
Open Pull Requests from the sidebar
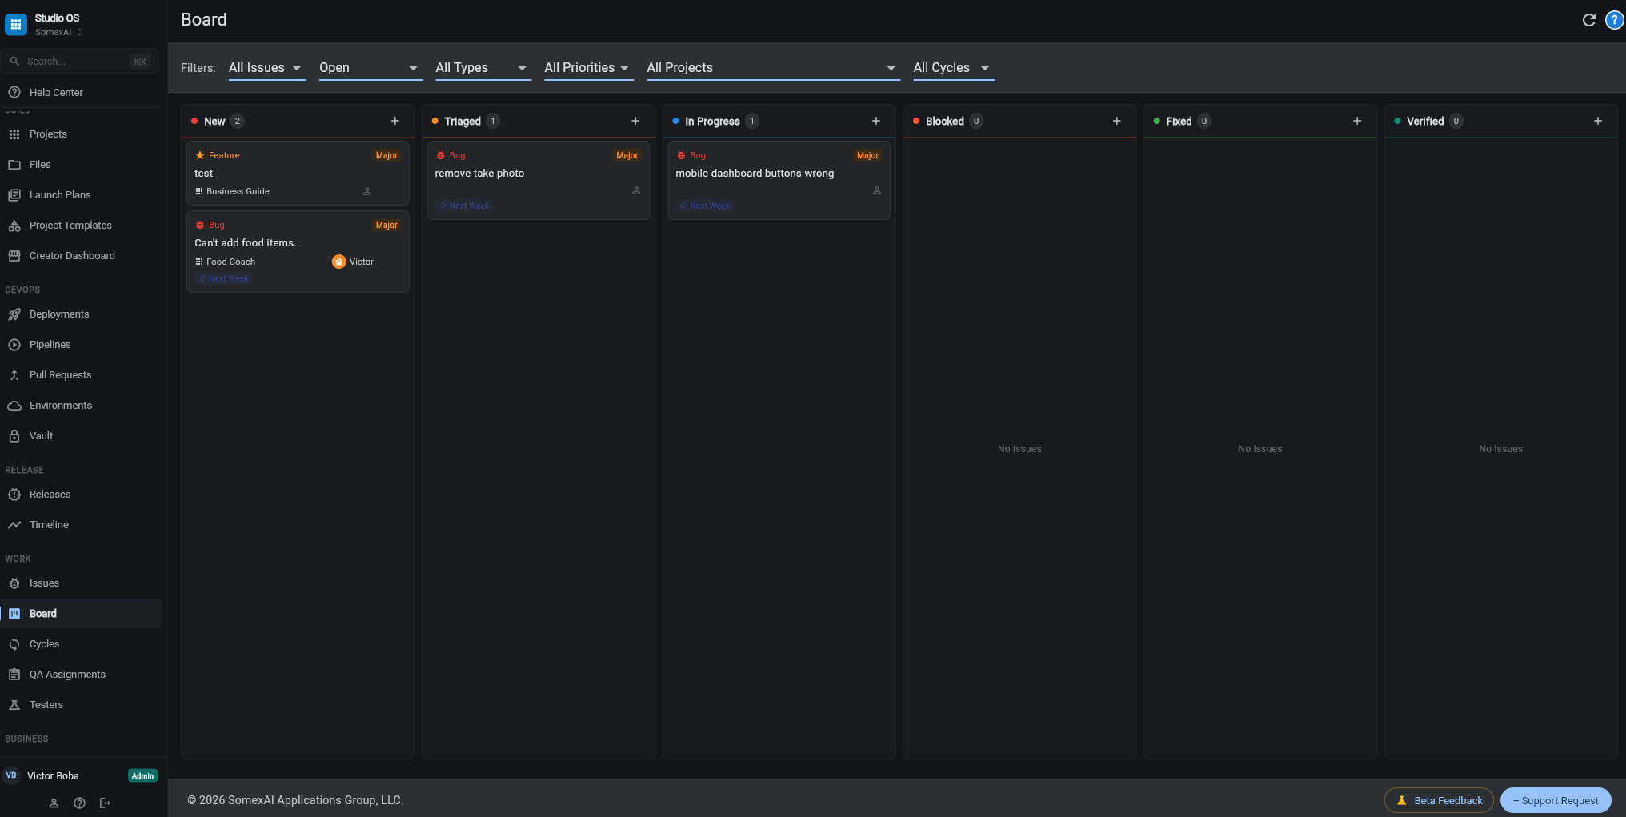click(x=60, y=374)
